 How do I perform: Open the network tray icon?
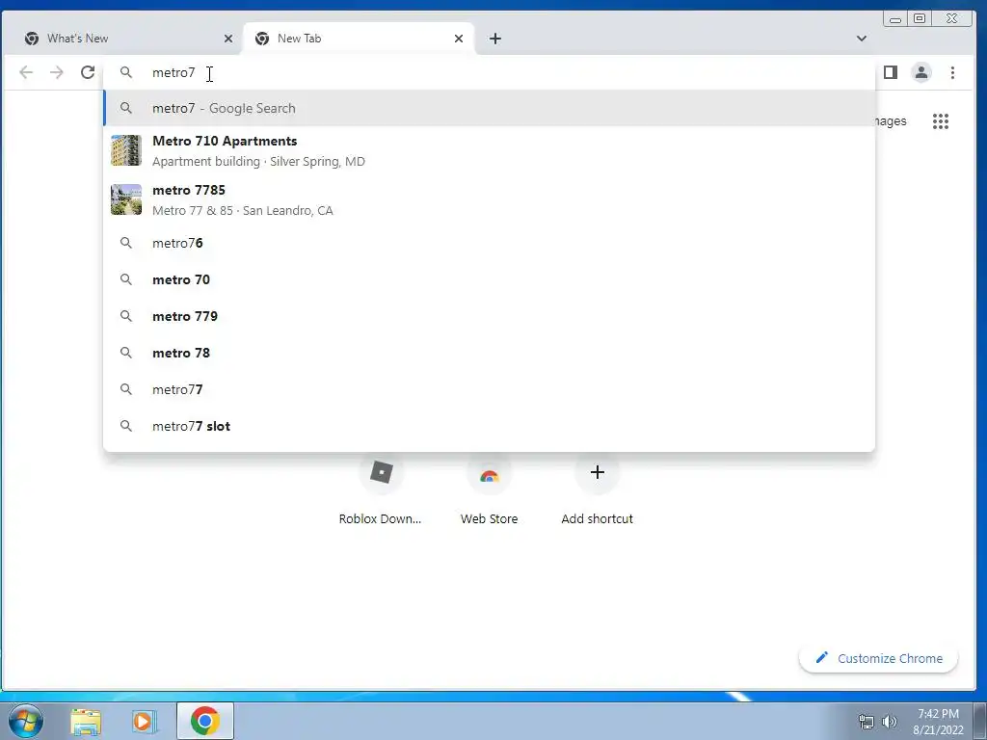tap(867, 722)
